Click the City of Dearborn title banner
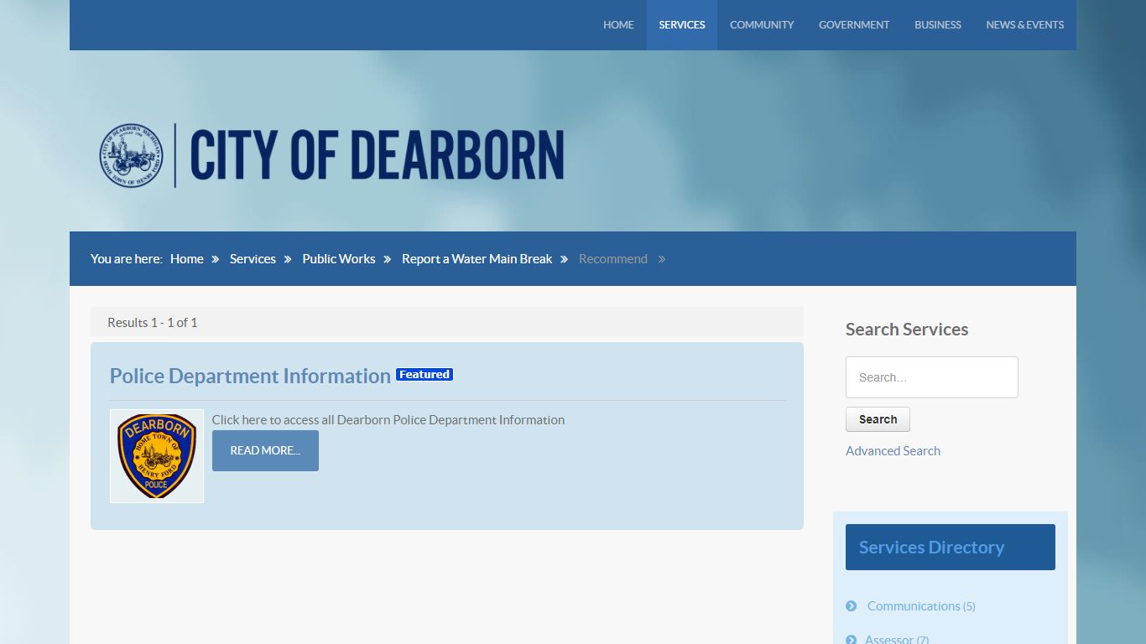The width and height of the screenshot is (1146, 644). tap(378, 155)
